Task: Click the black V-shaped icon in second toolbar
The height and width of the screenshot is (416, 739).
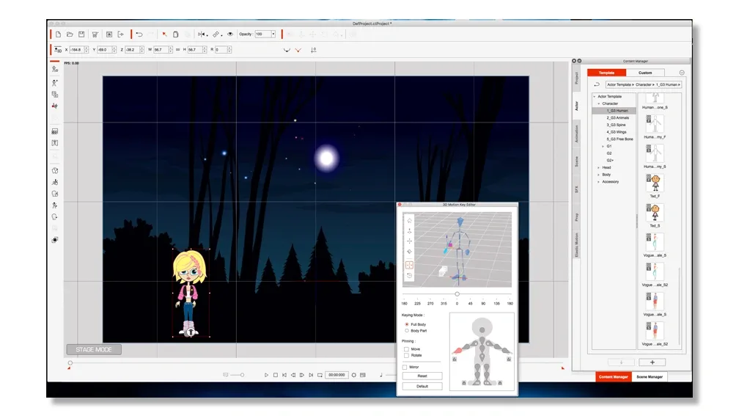Action: click(287, 50)
